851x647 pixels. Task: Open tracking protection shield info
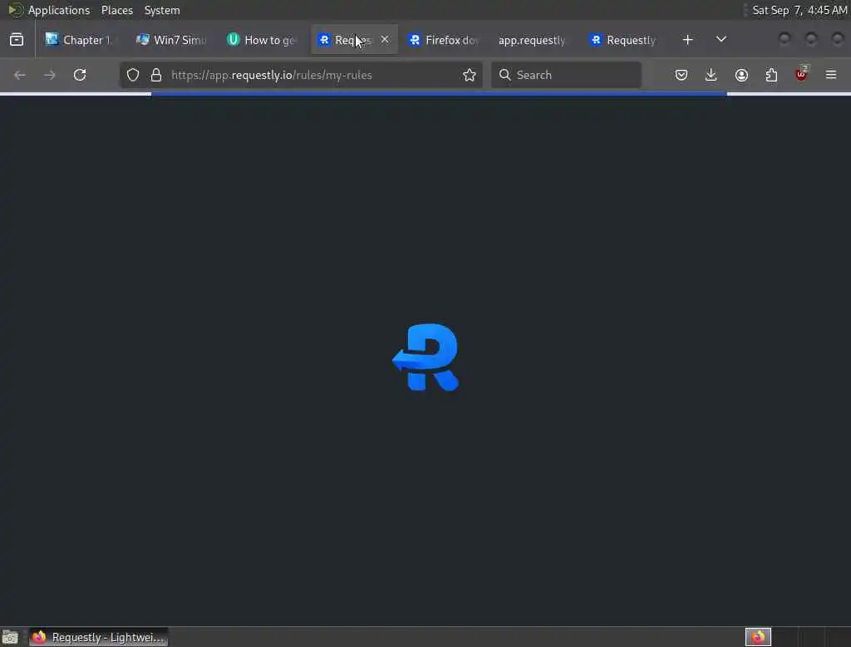point(133,75)
